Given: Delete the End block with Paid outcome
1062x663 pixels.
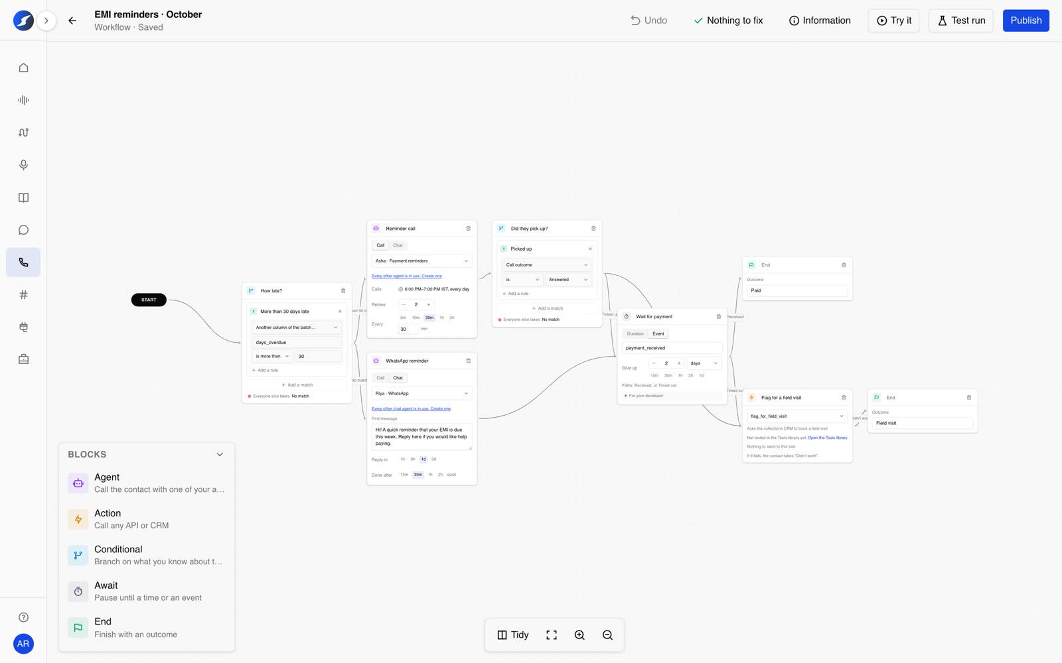Looking at the screenshot, I should coord(844,265).
